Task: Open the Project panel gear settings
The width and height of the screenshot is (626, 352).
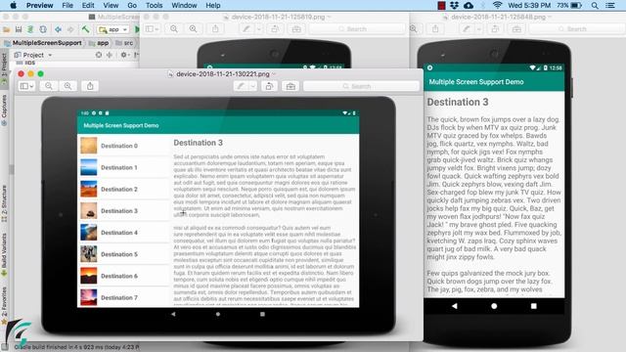Action: (x=124, y=55)
